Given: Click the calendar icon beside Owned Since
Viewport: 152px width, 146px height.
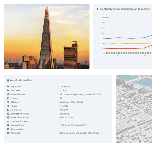Looking at the screenshot, I should pyautogui.click(x=8, y=125).
